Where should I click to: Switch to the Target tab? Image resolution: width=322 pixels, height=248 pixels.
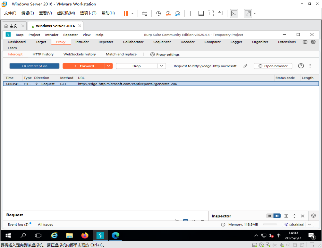click(41, 42)
